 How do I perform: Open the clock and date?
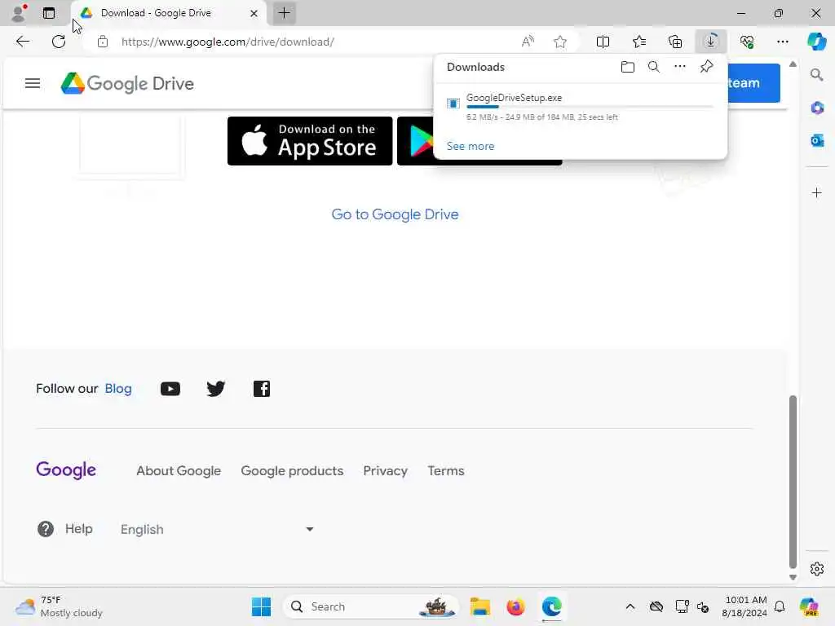click(x=744, y=606)
